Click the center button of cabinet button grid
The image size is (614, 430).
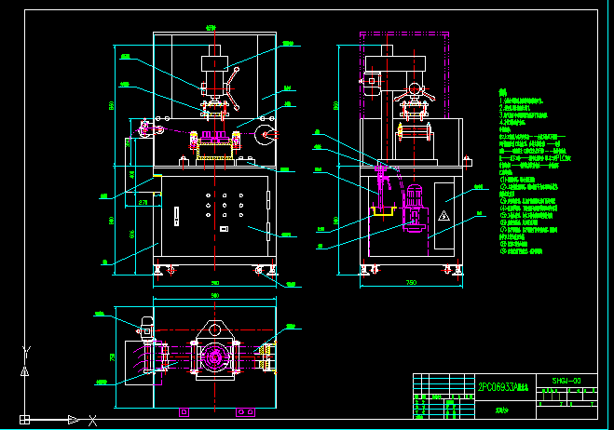click(225, 205)
